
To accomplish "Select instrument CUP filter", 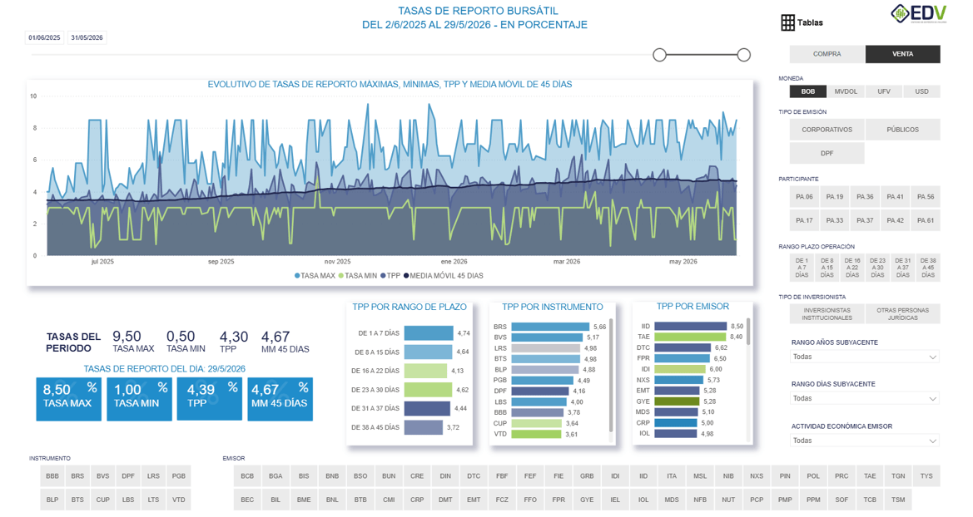I will click(103, 500).
